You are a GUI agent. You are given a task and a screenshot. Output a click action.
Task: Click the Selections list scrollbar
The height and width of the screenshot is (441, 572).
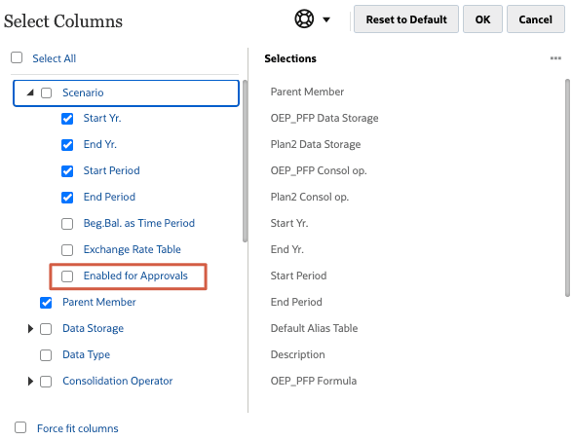tap(567, 188)
